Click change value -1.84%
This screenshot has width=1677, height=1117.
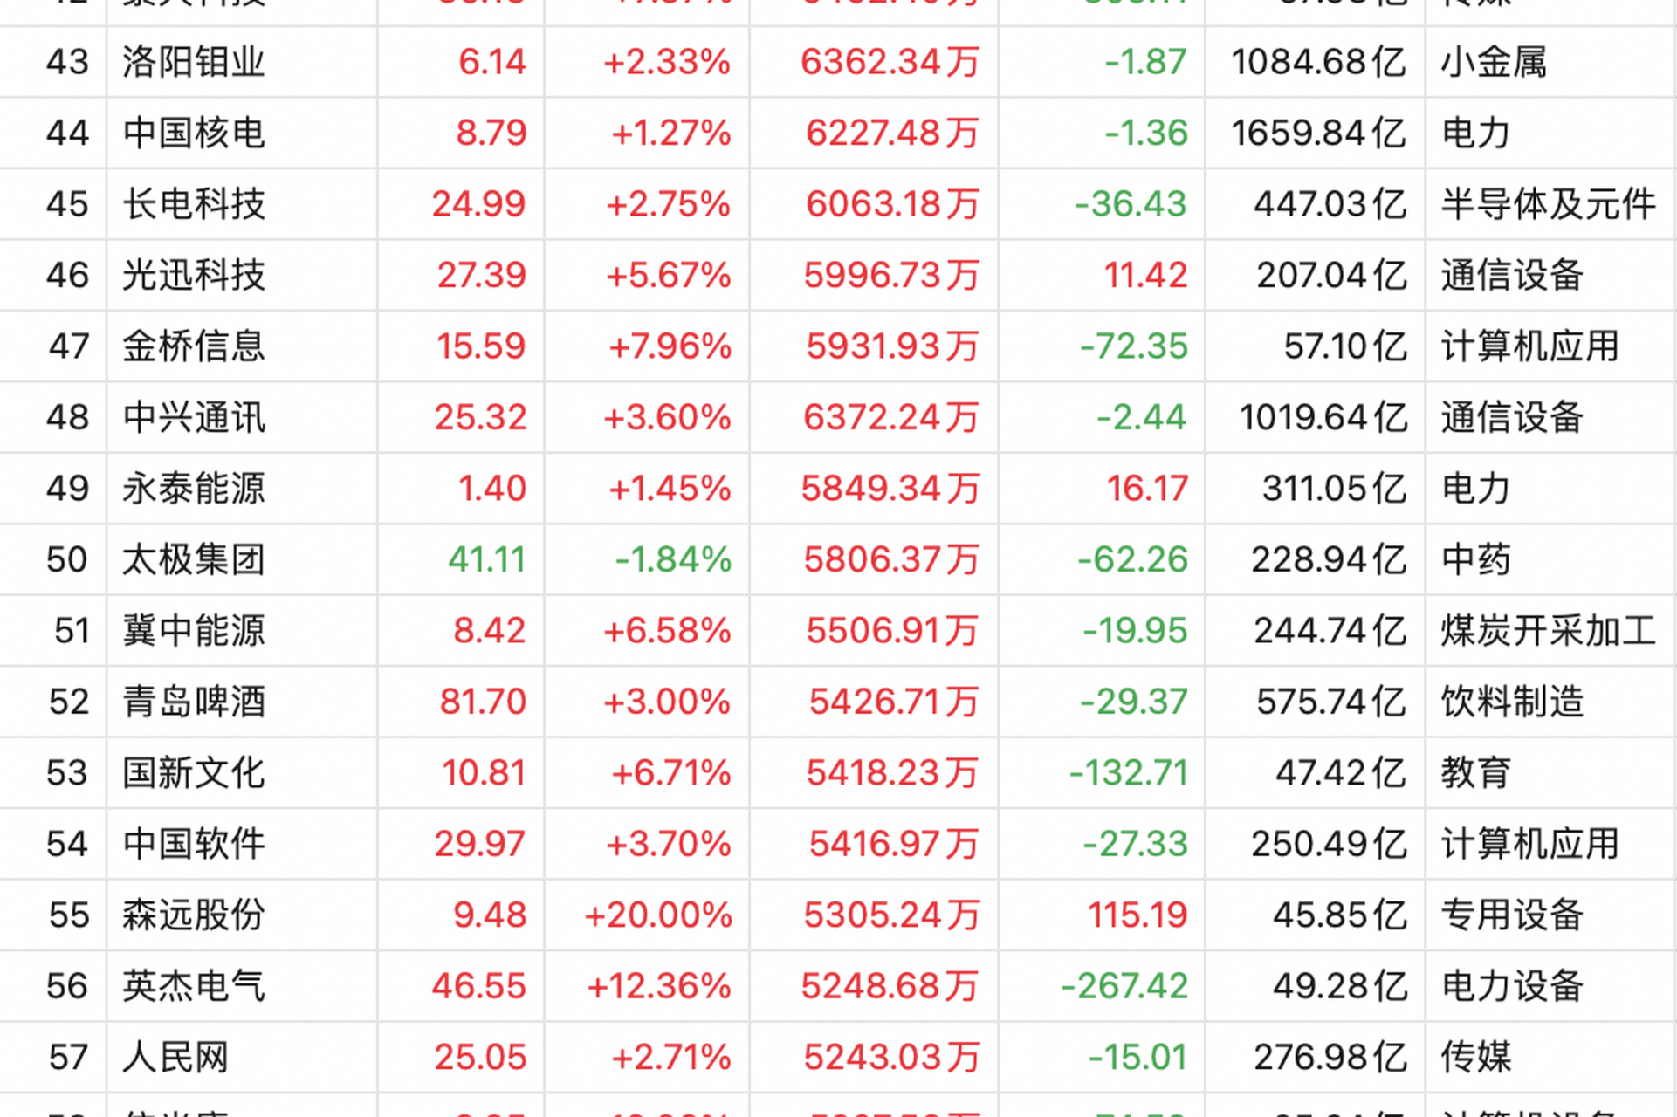[673, 559]
